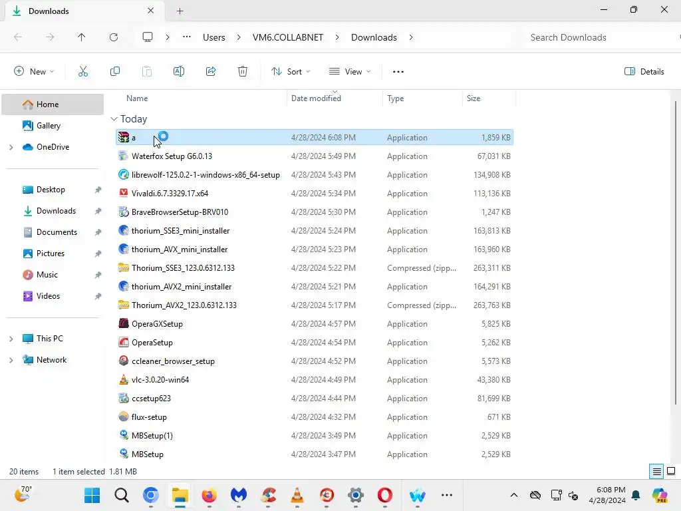Add a new Explorer tab
Viewport: 681px width, 511px height.
pyautogui.click(x=180, y=11)
